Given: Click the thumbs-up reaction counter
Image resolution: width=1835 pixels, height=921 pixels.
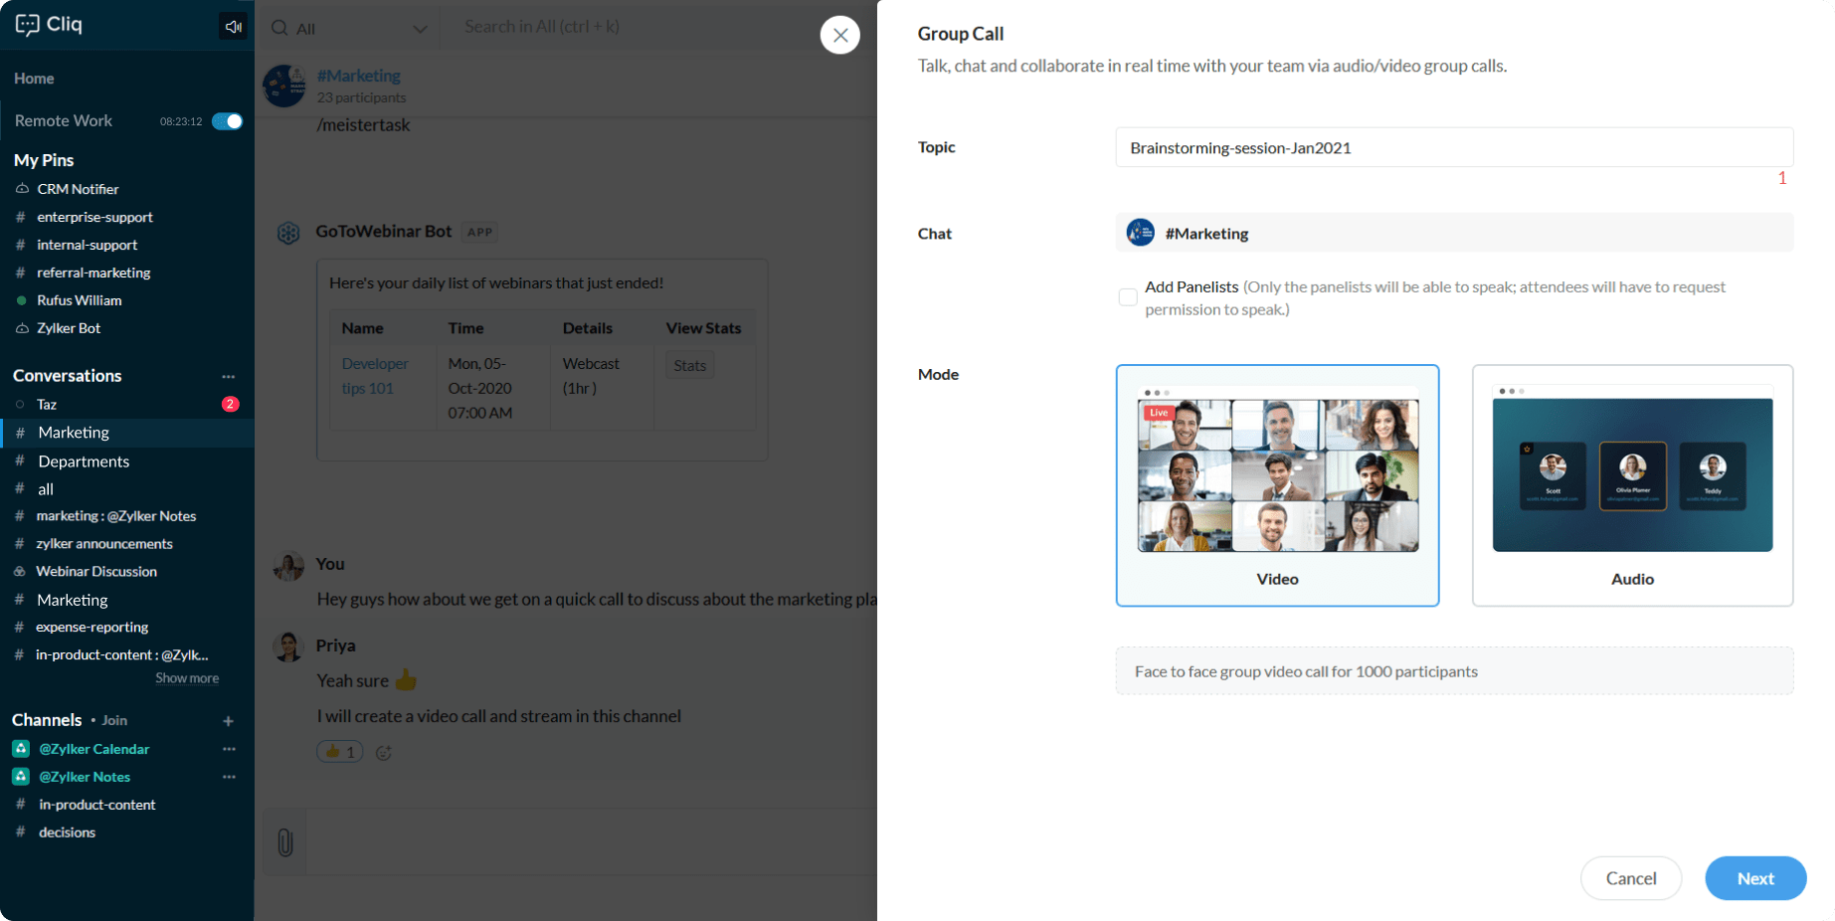Looking at the screenshot, I should point(340,752).
